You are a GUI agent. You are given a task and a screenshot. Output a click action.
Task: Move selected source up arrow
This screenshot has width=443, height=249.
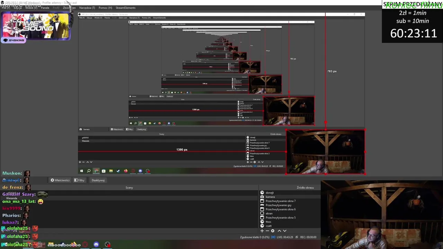point(279,231)
